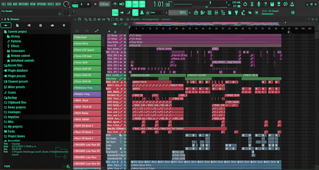Open the TOOLS menu
The width and height of the screenshot is (319, 170).
pos(51,4)
